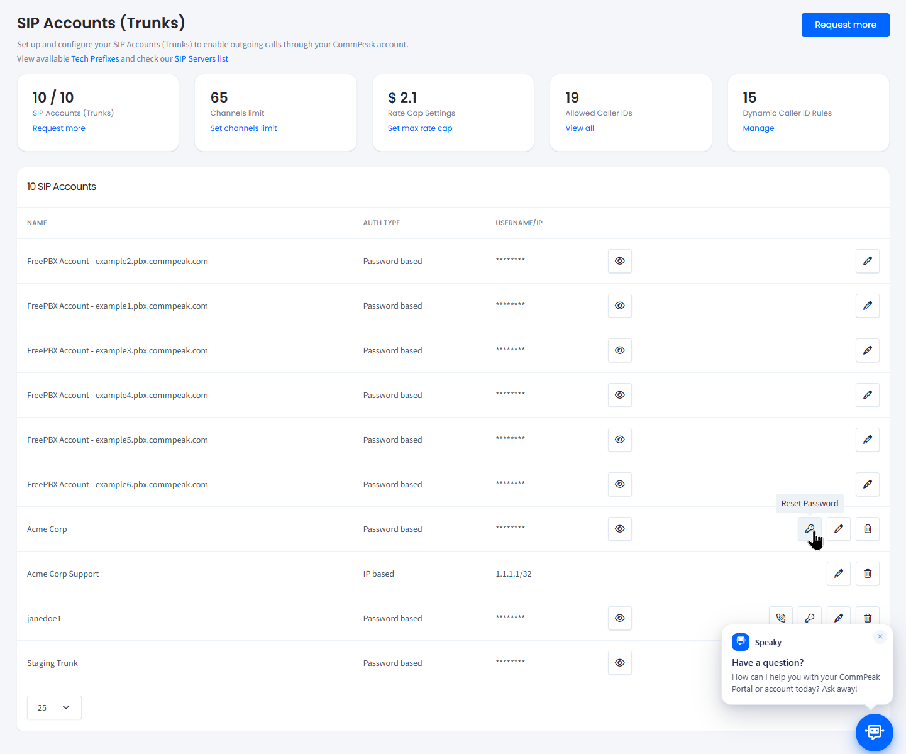Screen dimensions: 906x754
Task: Open Speaky chat bot button
Action: tap(874, 732)
